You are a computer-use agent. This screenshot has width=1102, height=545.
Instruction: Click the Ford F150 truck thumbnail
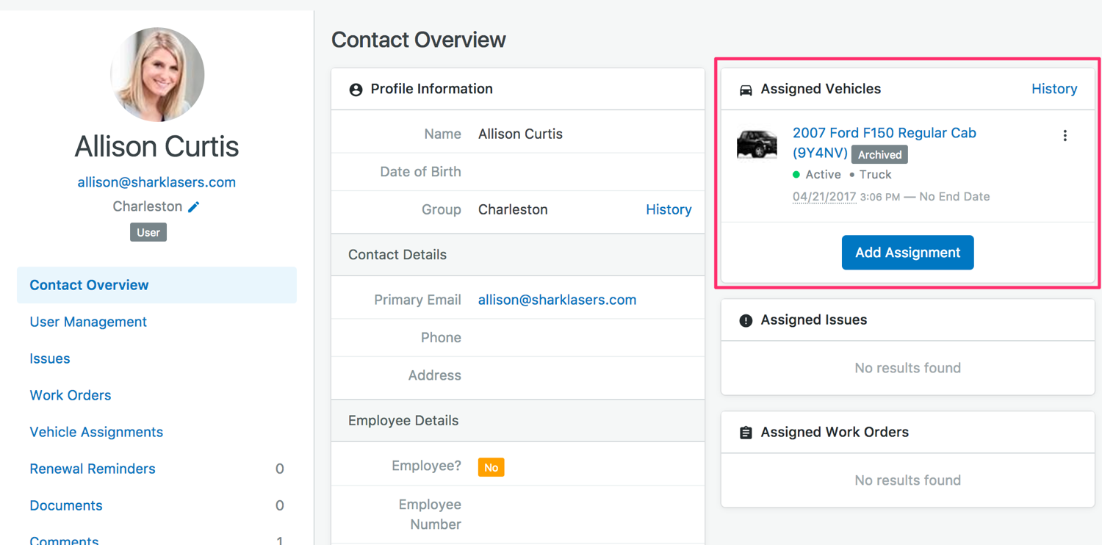(x=757, y=144)
